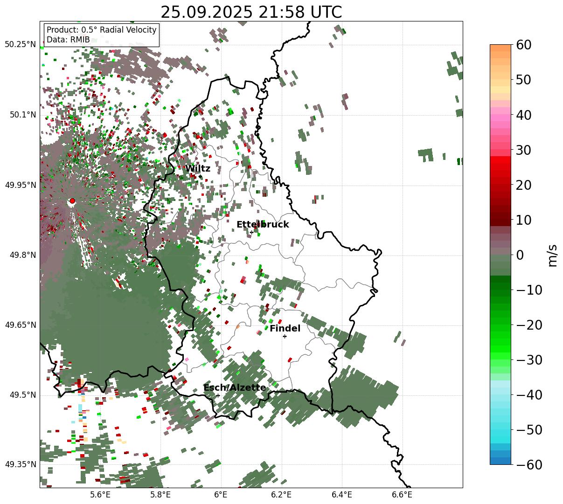Viewport: 563px width, 504px height.
Task: Click the 6.4°E longitude label
Action: [x=342, y=495]
